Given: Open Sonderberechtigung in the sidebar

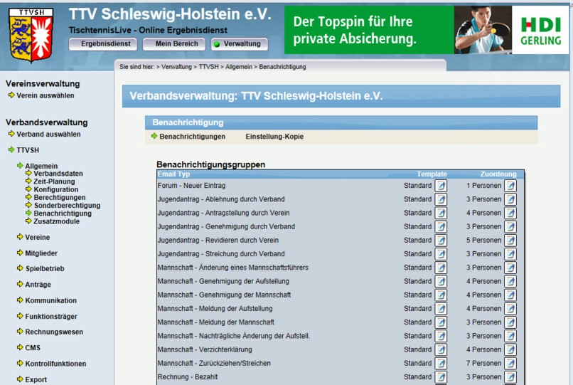Looking at the screenshot, I should tap(67, 206).
